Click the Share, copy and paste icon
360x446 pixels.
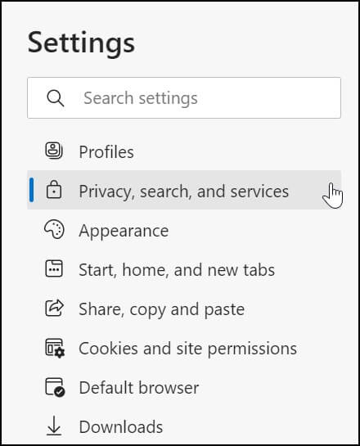click(x=54, y=308)
